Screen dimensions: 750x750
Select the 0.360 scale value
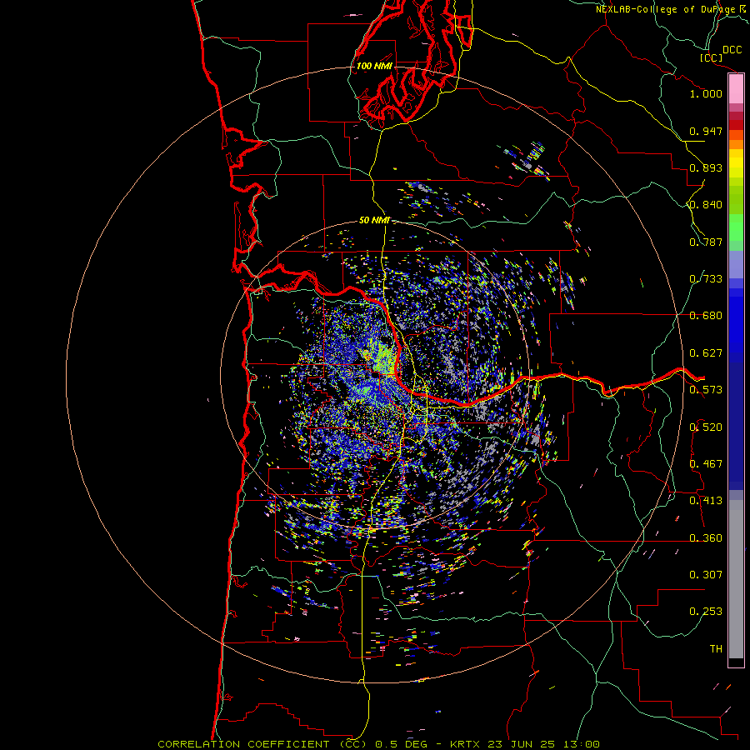click(706, 538)
